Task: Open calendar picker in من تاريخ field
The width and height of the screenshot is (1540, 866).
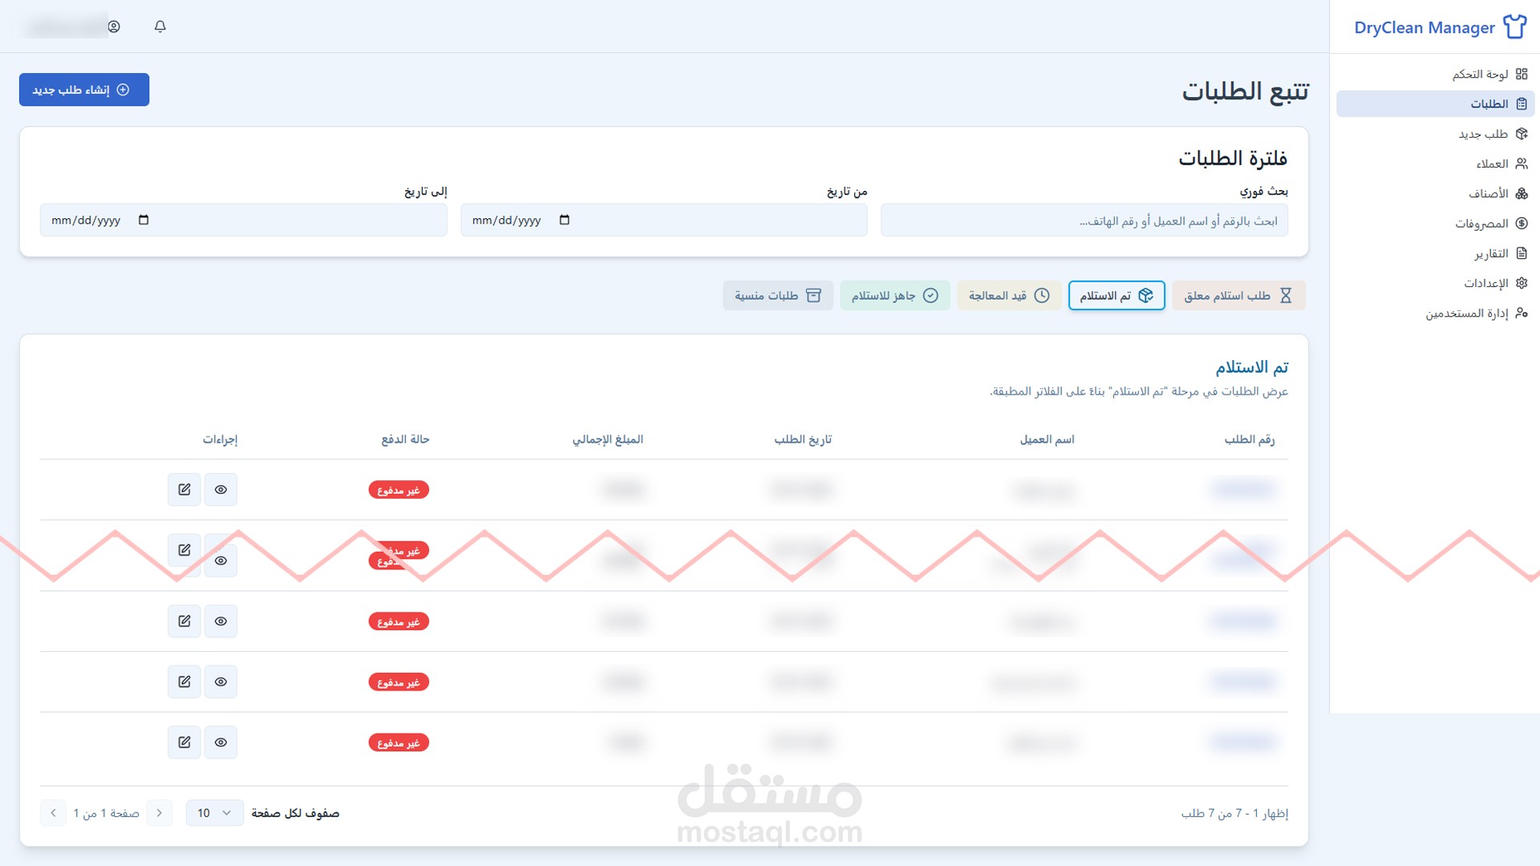Action: click(565, 220)
